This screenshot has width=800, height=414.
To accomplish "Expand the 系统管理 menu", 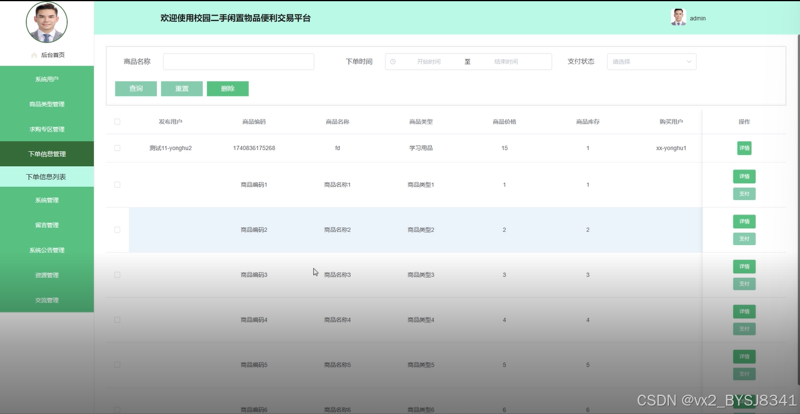I will point(47,200).
